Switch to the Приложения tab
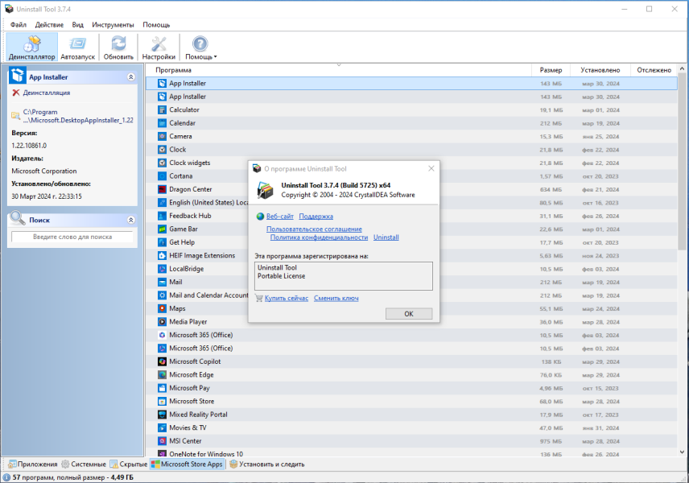The image size is (689, 483). click(33, 464)
